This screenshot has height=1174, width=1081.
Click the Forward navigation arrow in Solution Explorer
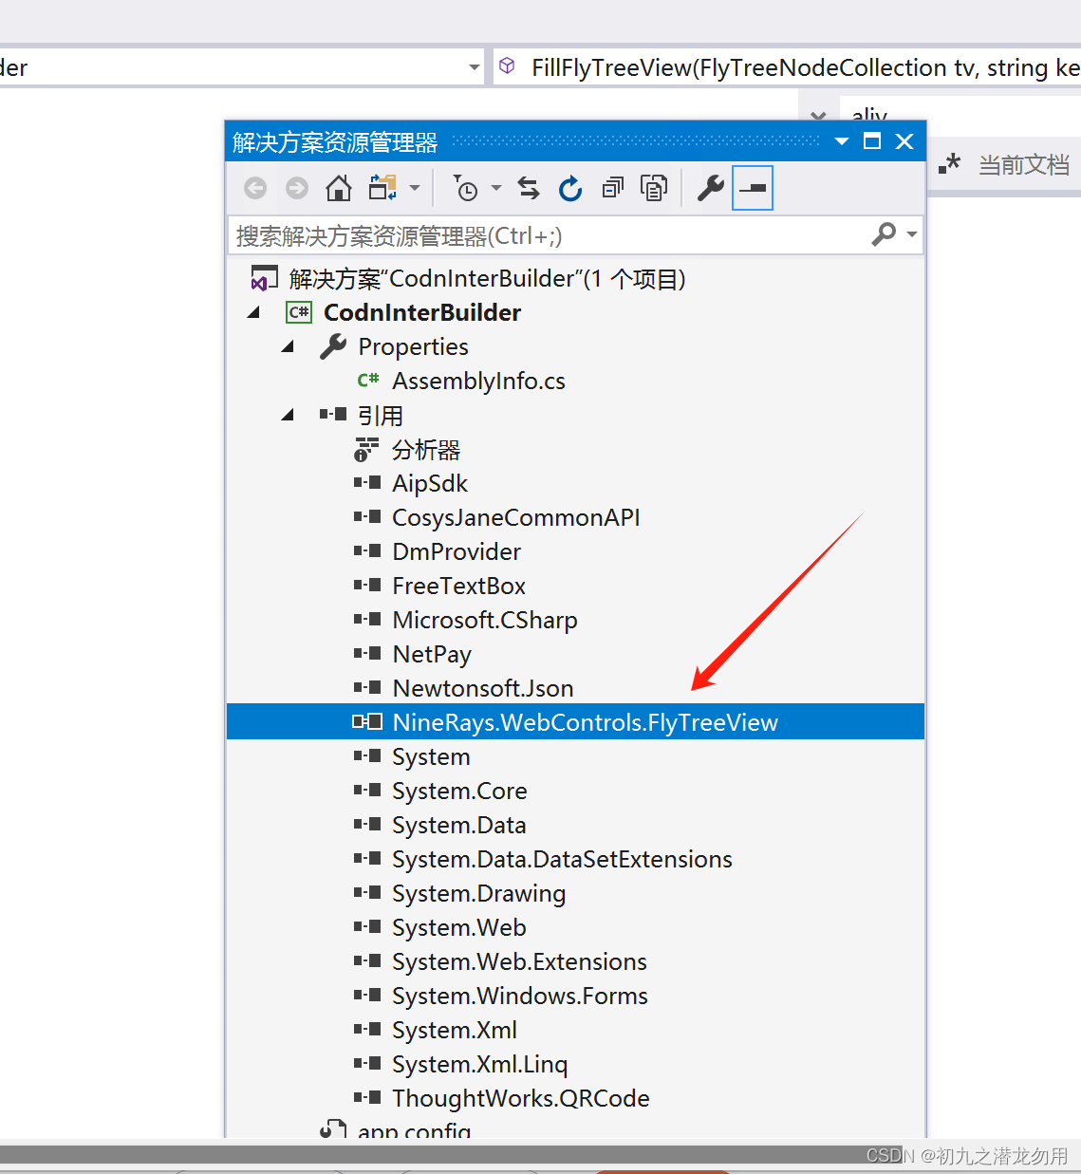pos(297,188)
